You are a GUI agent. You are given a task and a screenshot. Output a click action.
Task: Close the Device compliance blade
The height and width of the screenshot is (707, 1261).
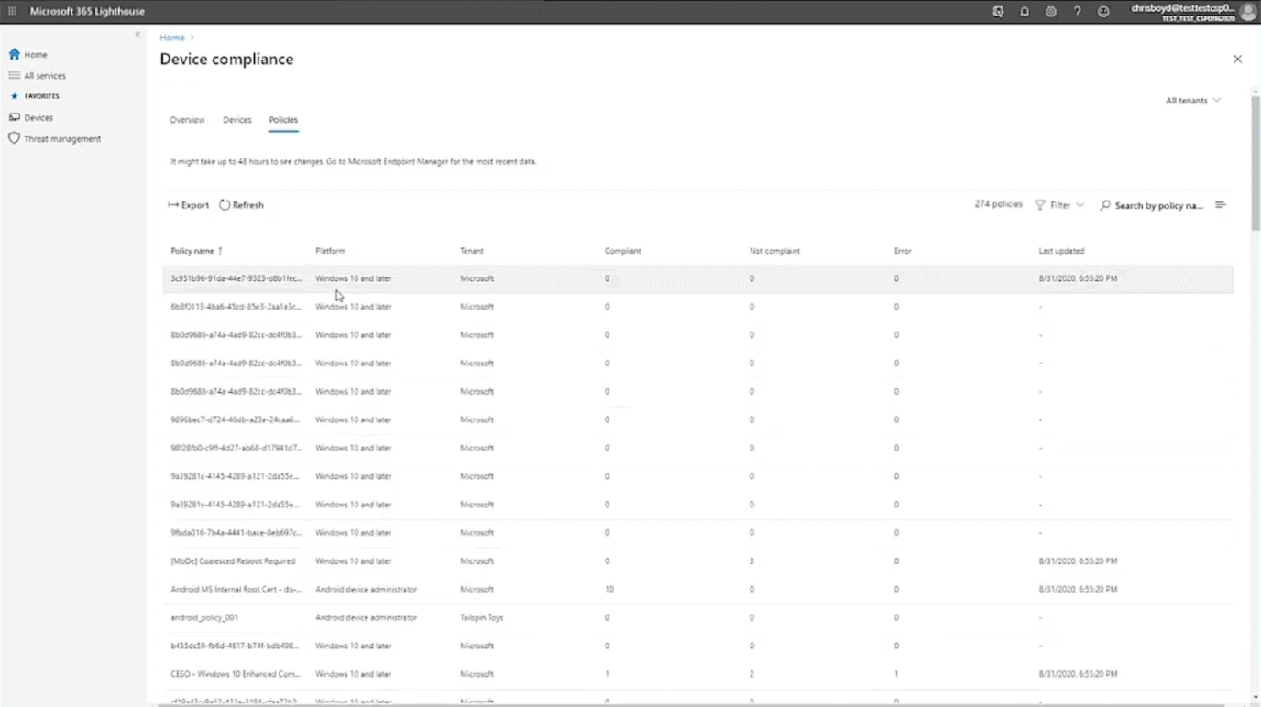[1237, 59]
